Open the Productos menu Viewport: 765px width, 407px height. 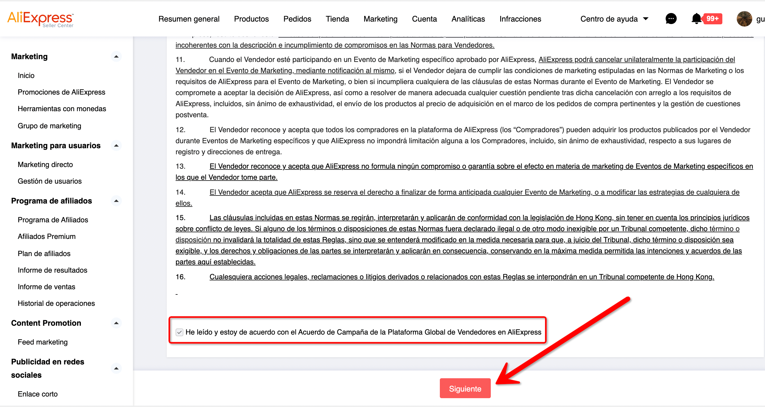[251, 19]
